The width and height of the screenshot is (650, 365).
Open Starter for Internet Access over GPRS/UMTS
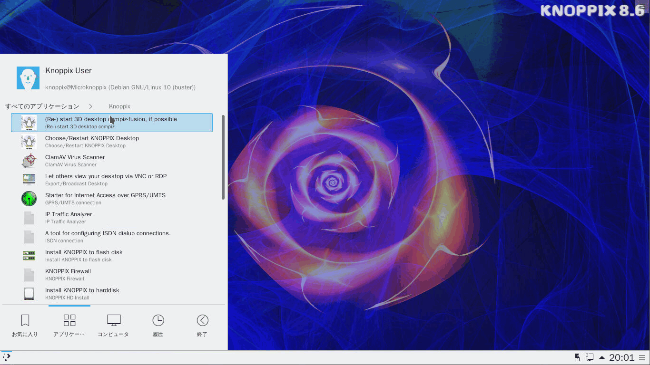(112, 199)
